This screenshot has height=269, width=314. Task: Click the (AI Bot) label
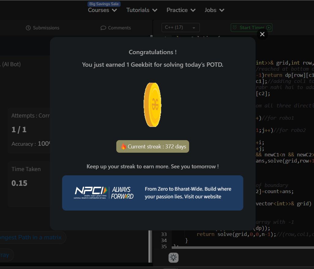(x=11, y=64)
